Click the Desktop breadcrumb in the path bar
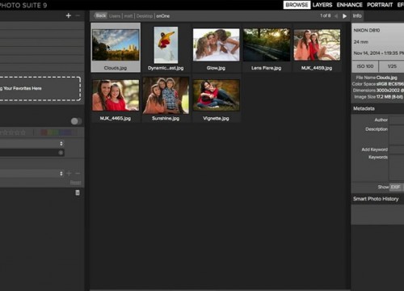 (145, 16)
